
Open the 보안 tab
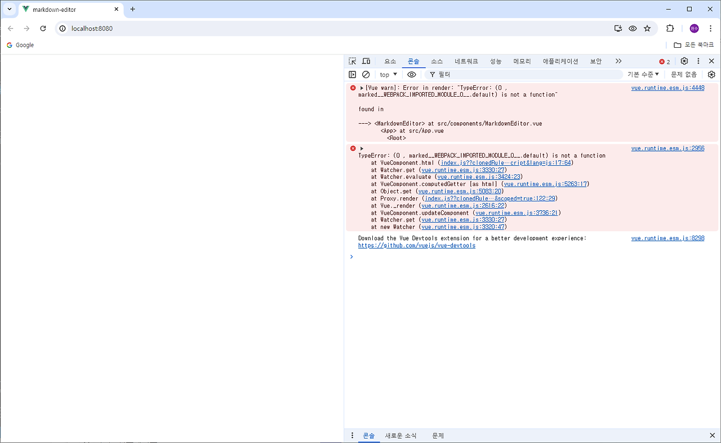click(596, 61)
